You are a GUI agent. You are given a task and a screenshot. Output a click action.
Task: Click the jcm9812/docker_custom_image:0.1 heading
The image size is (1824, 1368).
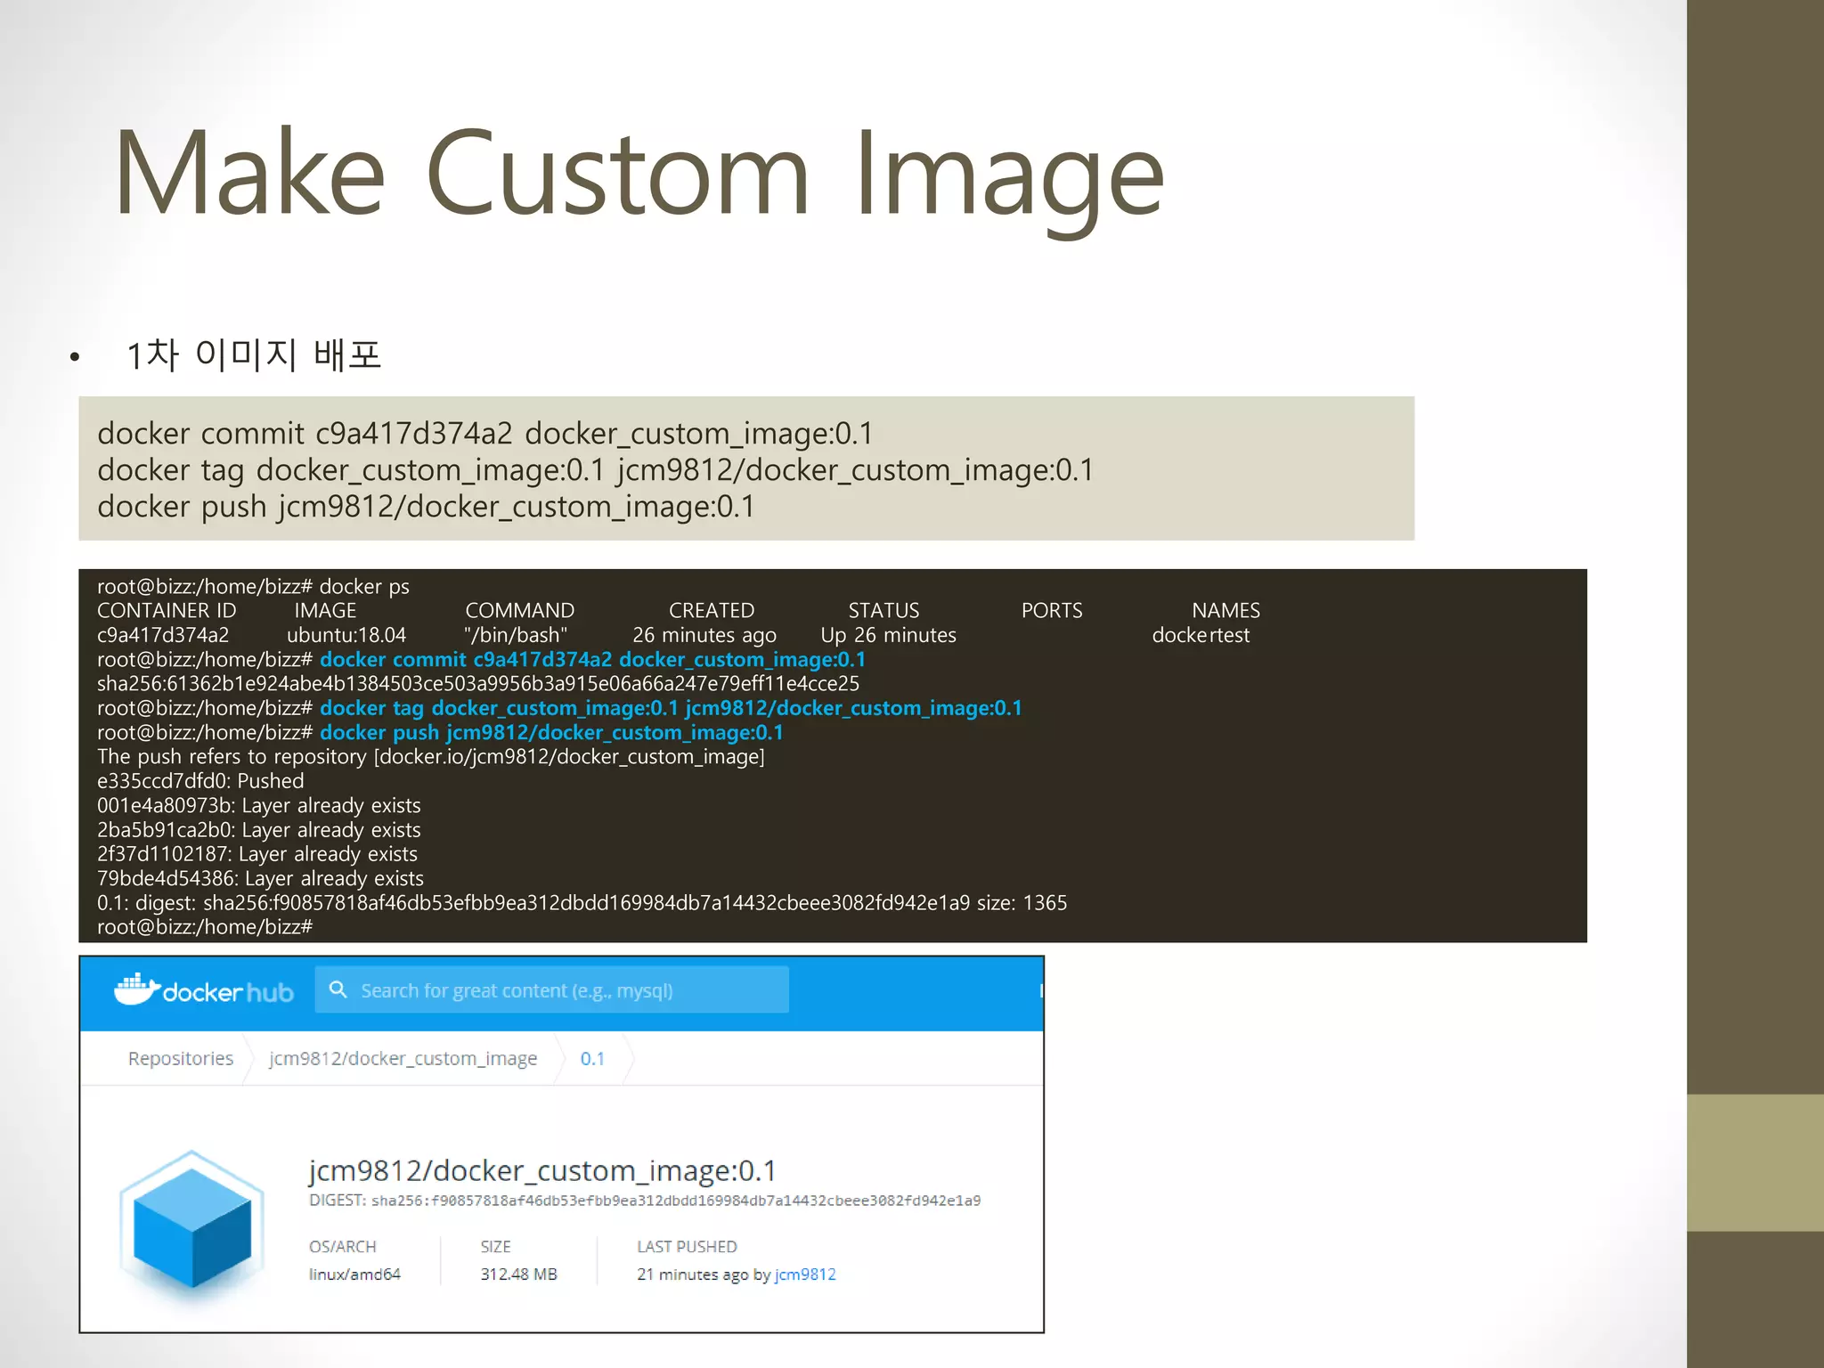click(x=542, y=1170)
